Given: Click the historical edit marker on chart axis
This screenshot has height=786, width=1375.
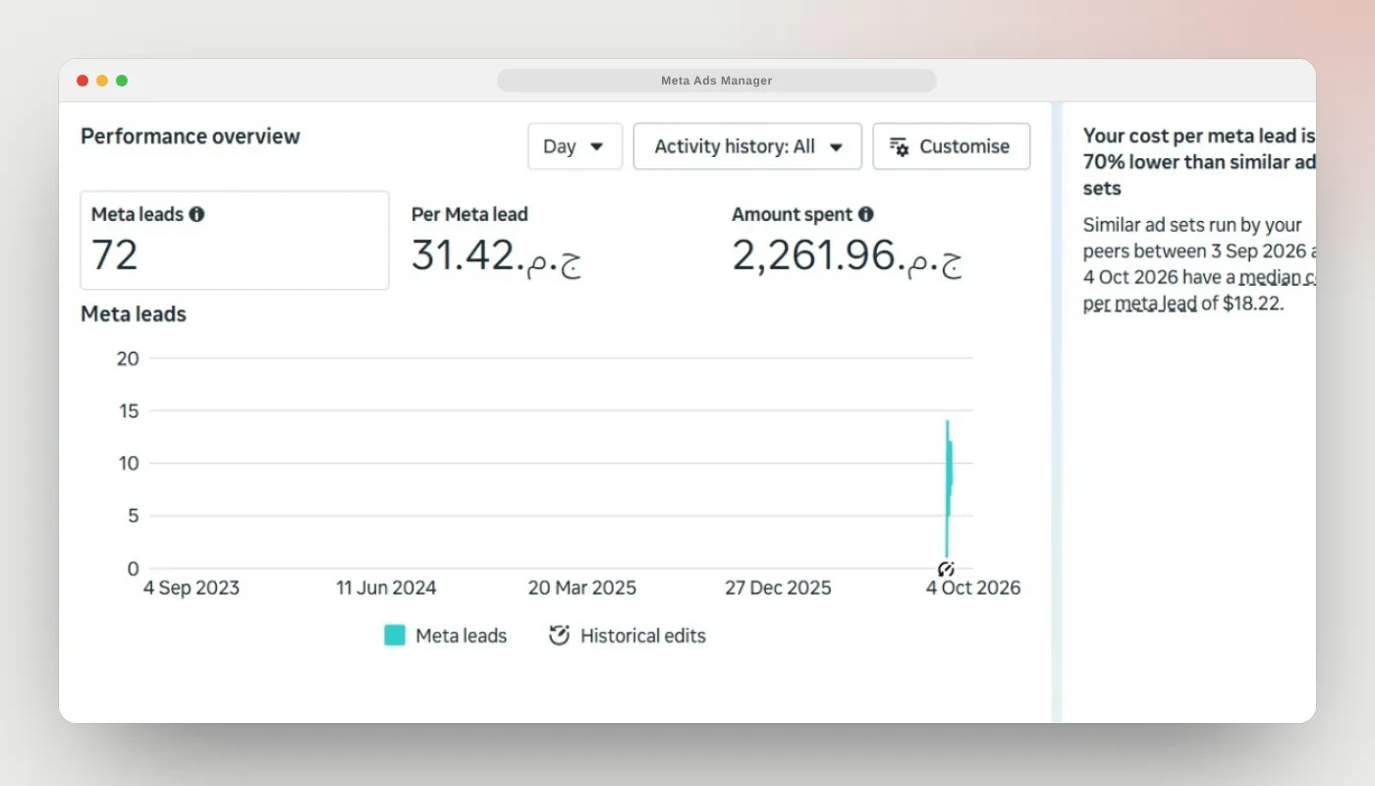Looking at the screenshot, I should (x=946, y=569).
